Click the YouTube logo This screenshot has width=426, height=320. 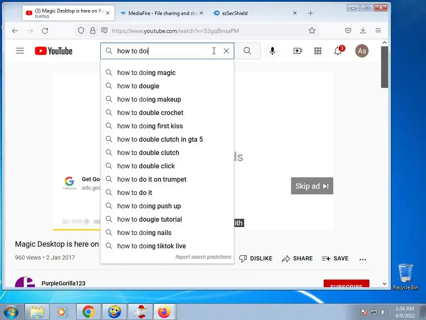tap(54, 51)
